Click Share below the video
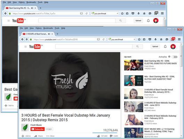 (39, 136)
